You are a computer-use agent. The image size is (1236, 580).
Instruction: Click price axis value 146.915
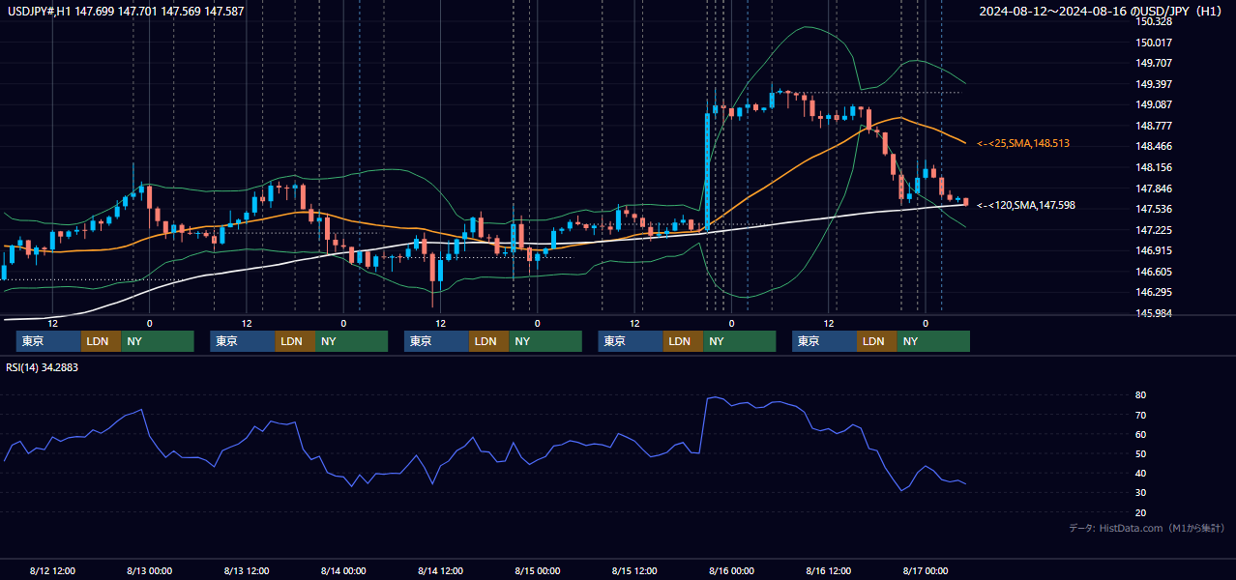[x=1155, y=250]
